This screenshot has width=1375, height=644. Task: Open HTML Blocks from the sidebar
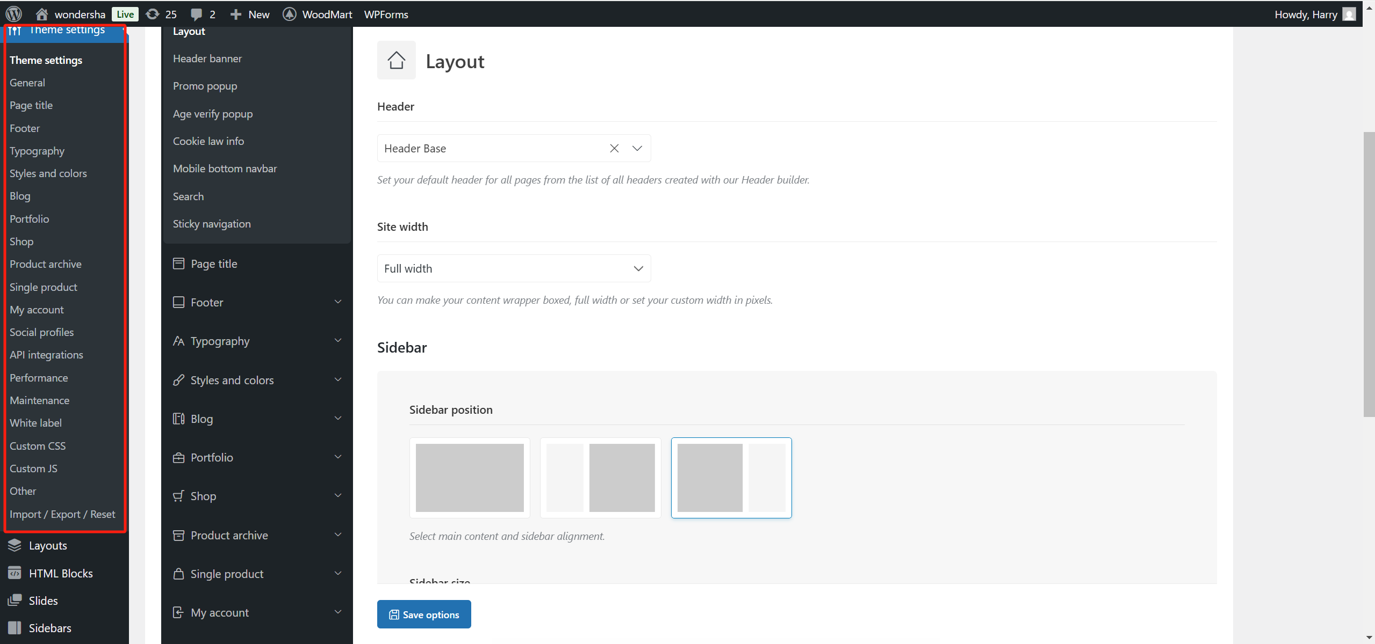click(x=61, y=573)
